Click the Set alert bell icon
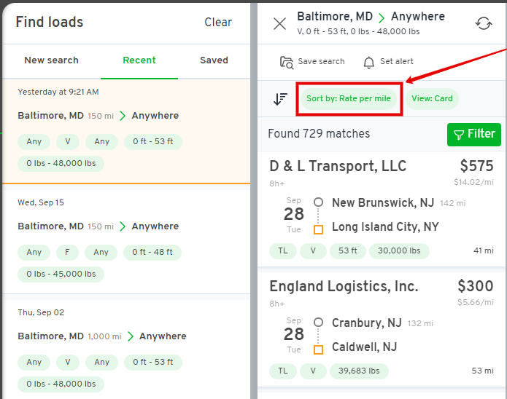This screenshot has height=399, width=507. pyautogui.click(x=368, y=63)
